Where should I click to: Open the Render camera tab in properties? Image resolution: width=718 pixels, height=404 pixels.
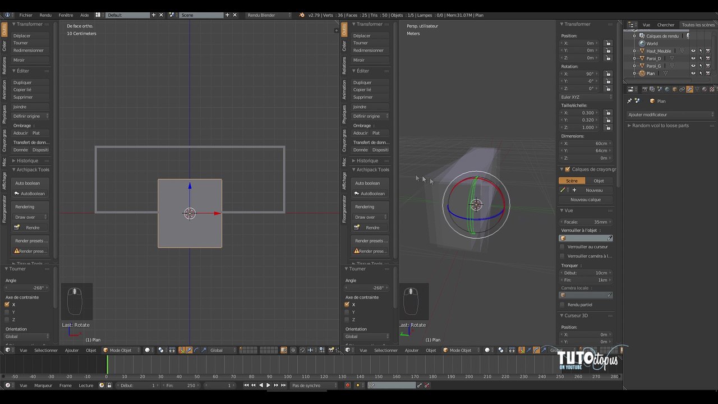(645, 89)
